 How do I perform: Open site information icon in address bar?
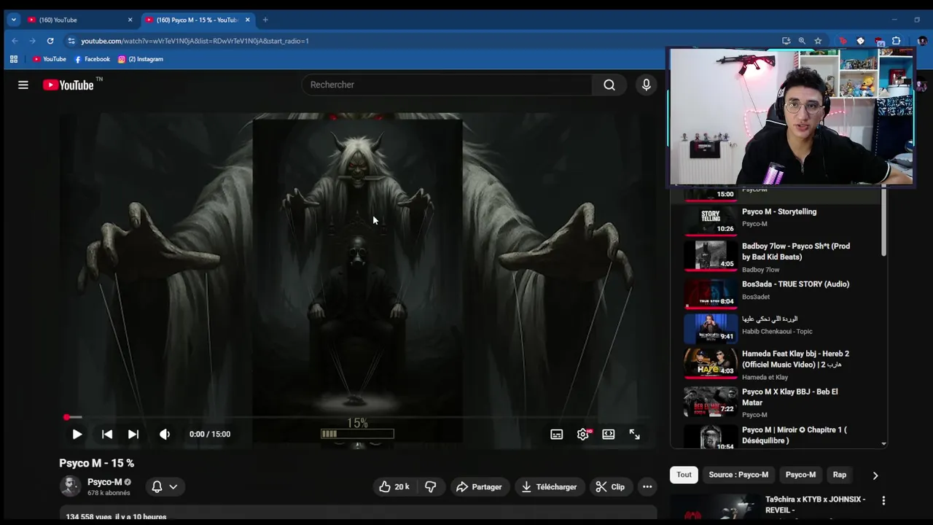pyautogui.click(x=71, y=41)
